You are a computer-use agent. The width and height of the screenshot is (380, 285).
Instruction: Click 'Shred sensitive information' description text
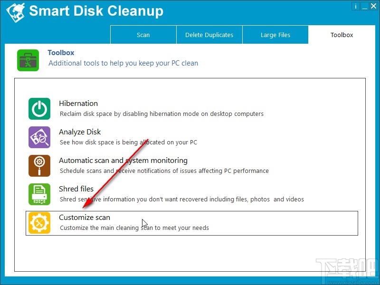tap(182, 199)
